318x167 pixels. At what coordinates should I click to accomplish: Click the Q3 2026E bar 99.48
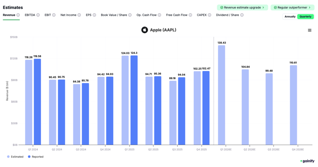coord(269,109)
